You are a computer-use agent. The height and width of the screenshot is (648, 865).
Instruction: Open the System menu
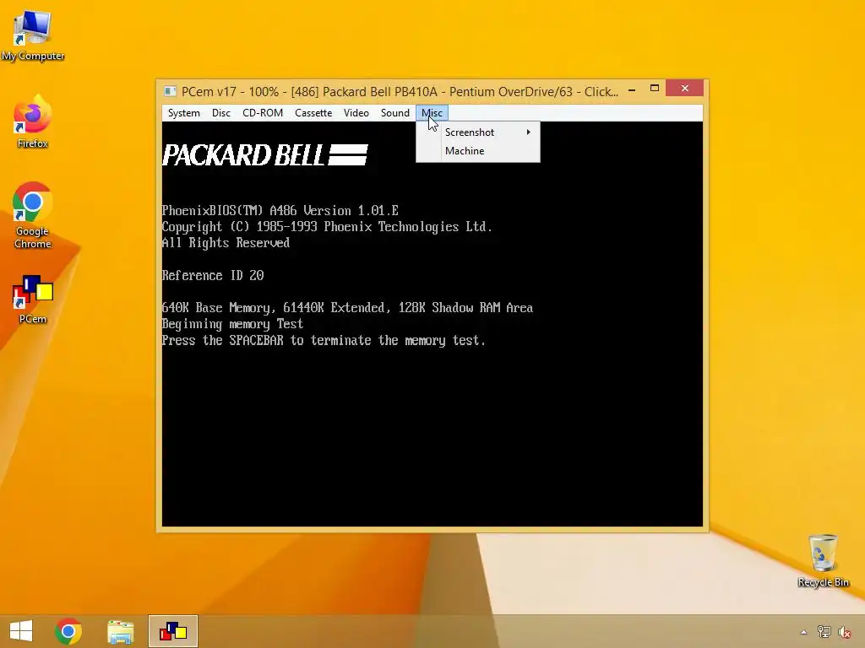point(183,113)
